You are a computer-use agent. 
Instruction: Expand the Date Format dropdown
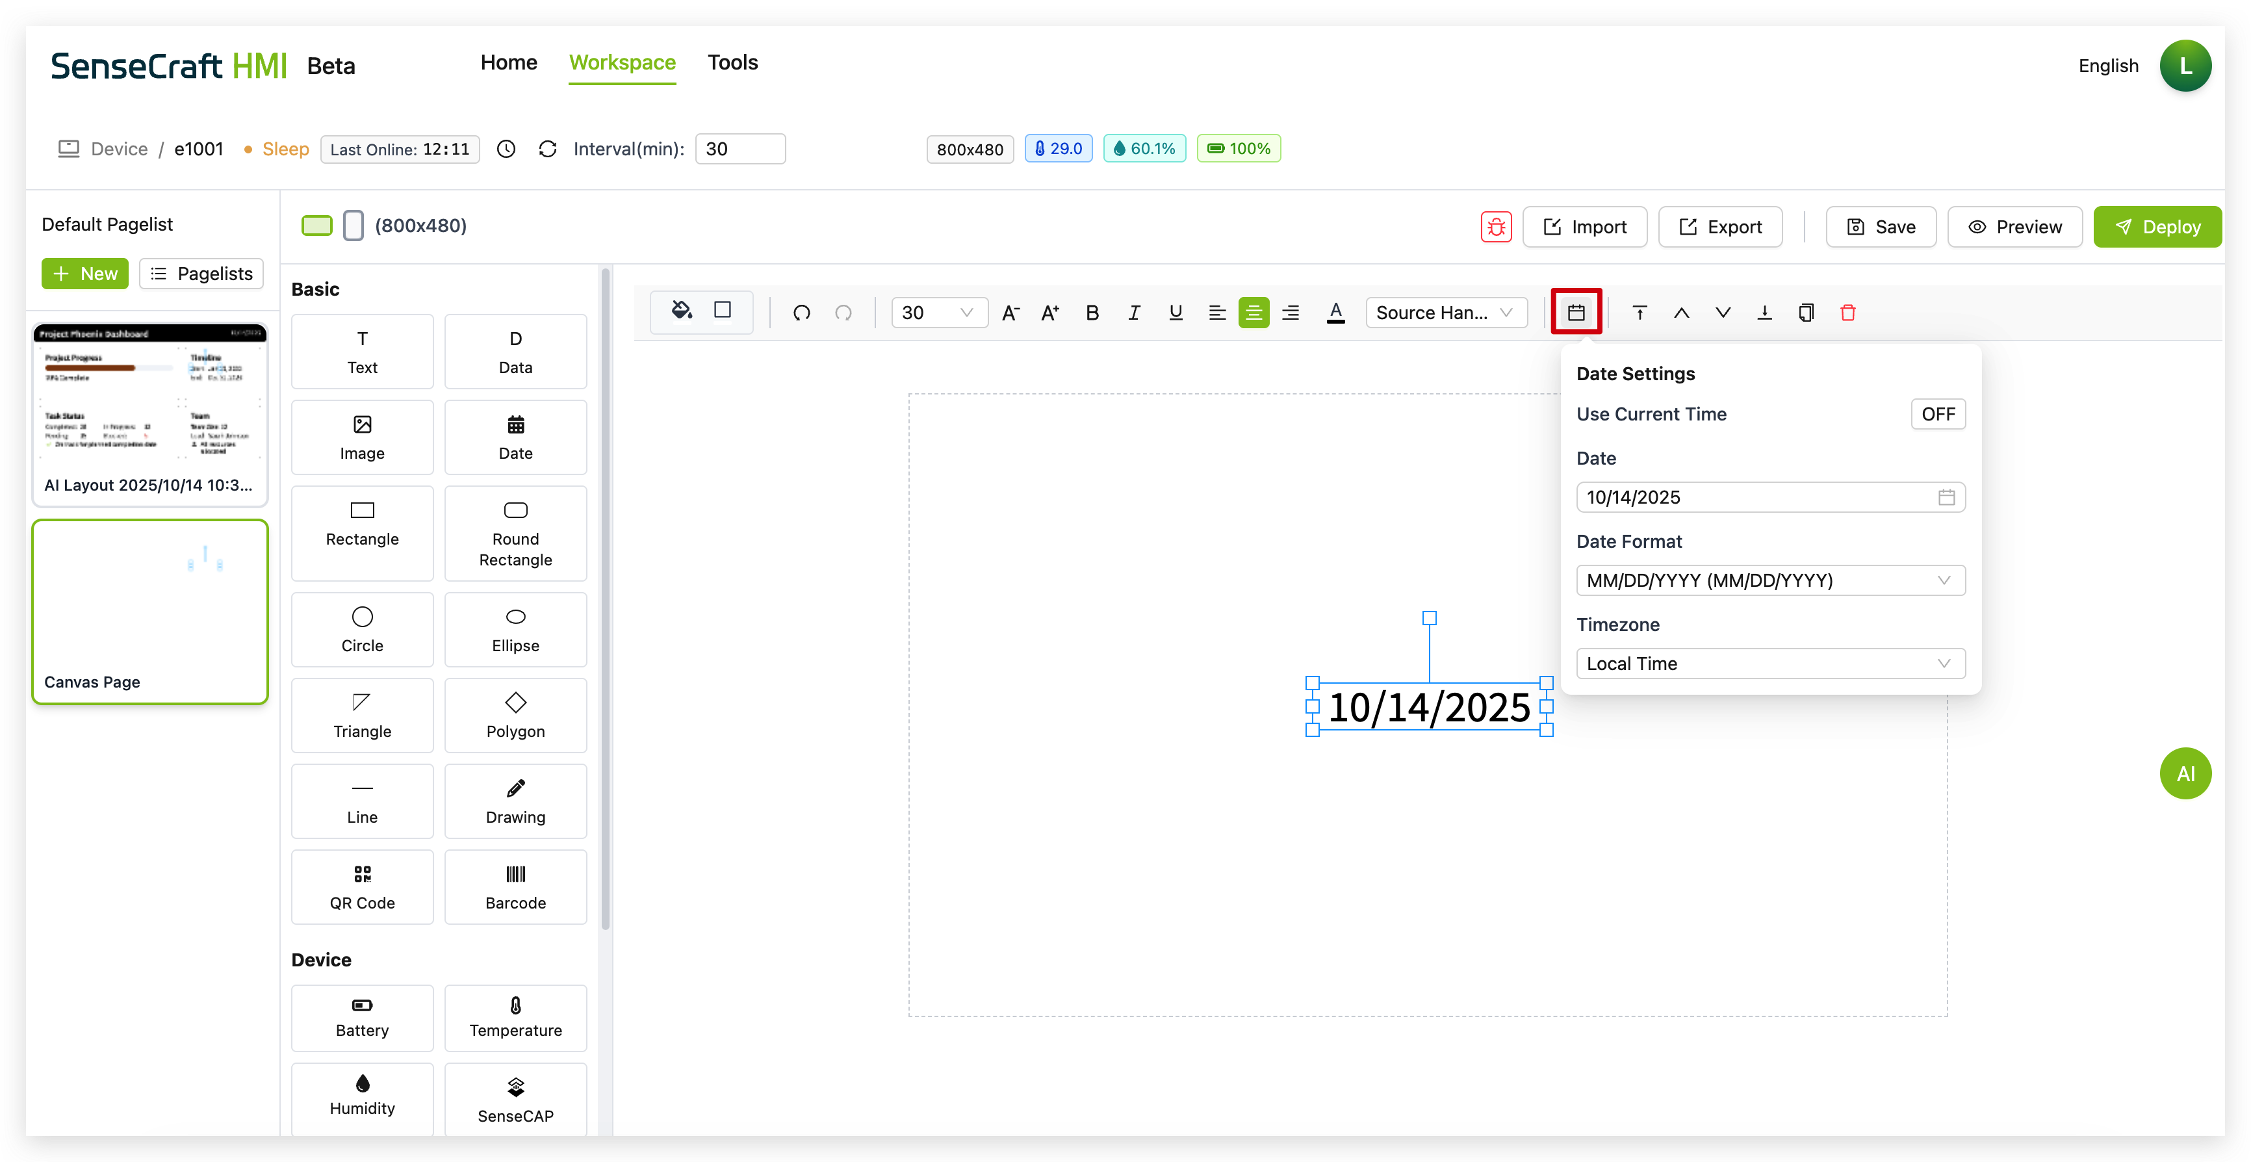click(x=1769, y=580)
